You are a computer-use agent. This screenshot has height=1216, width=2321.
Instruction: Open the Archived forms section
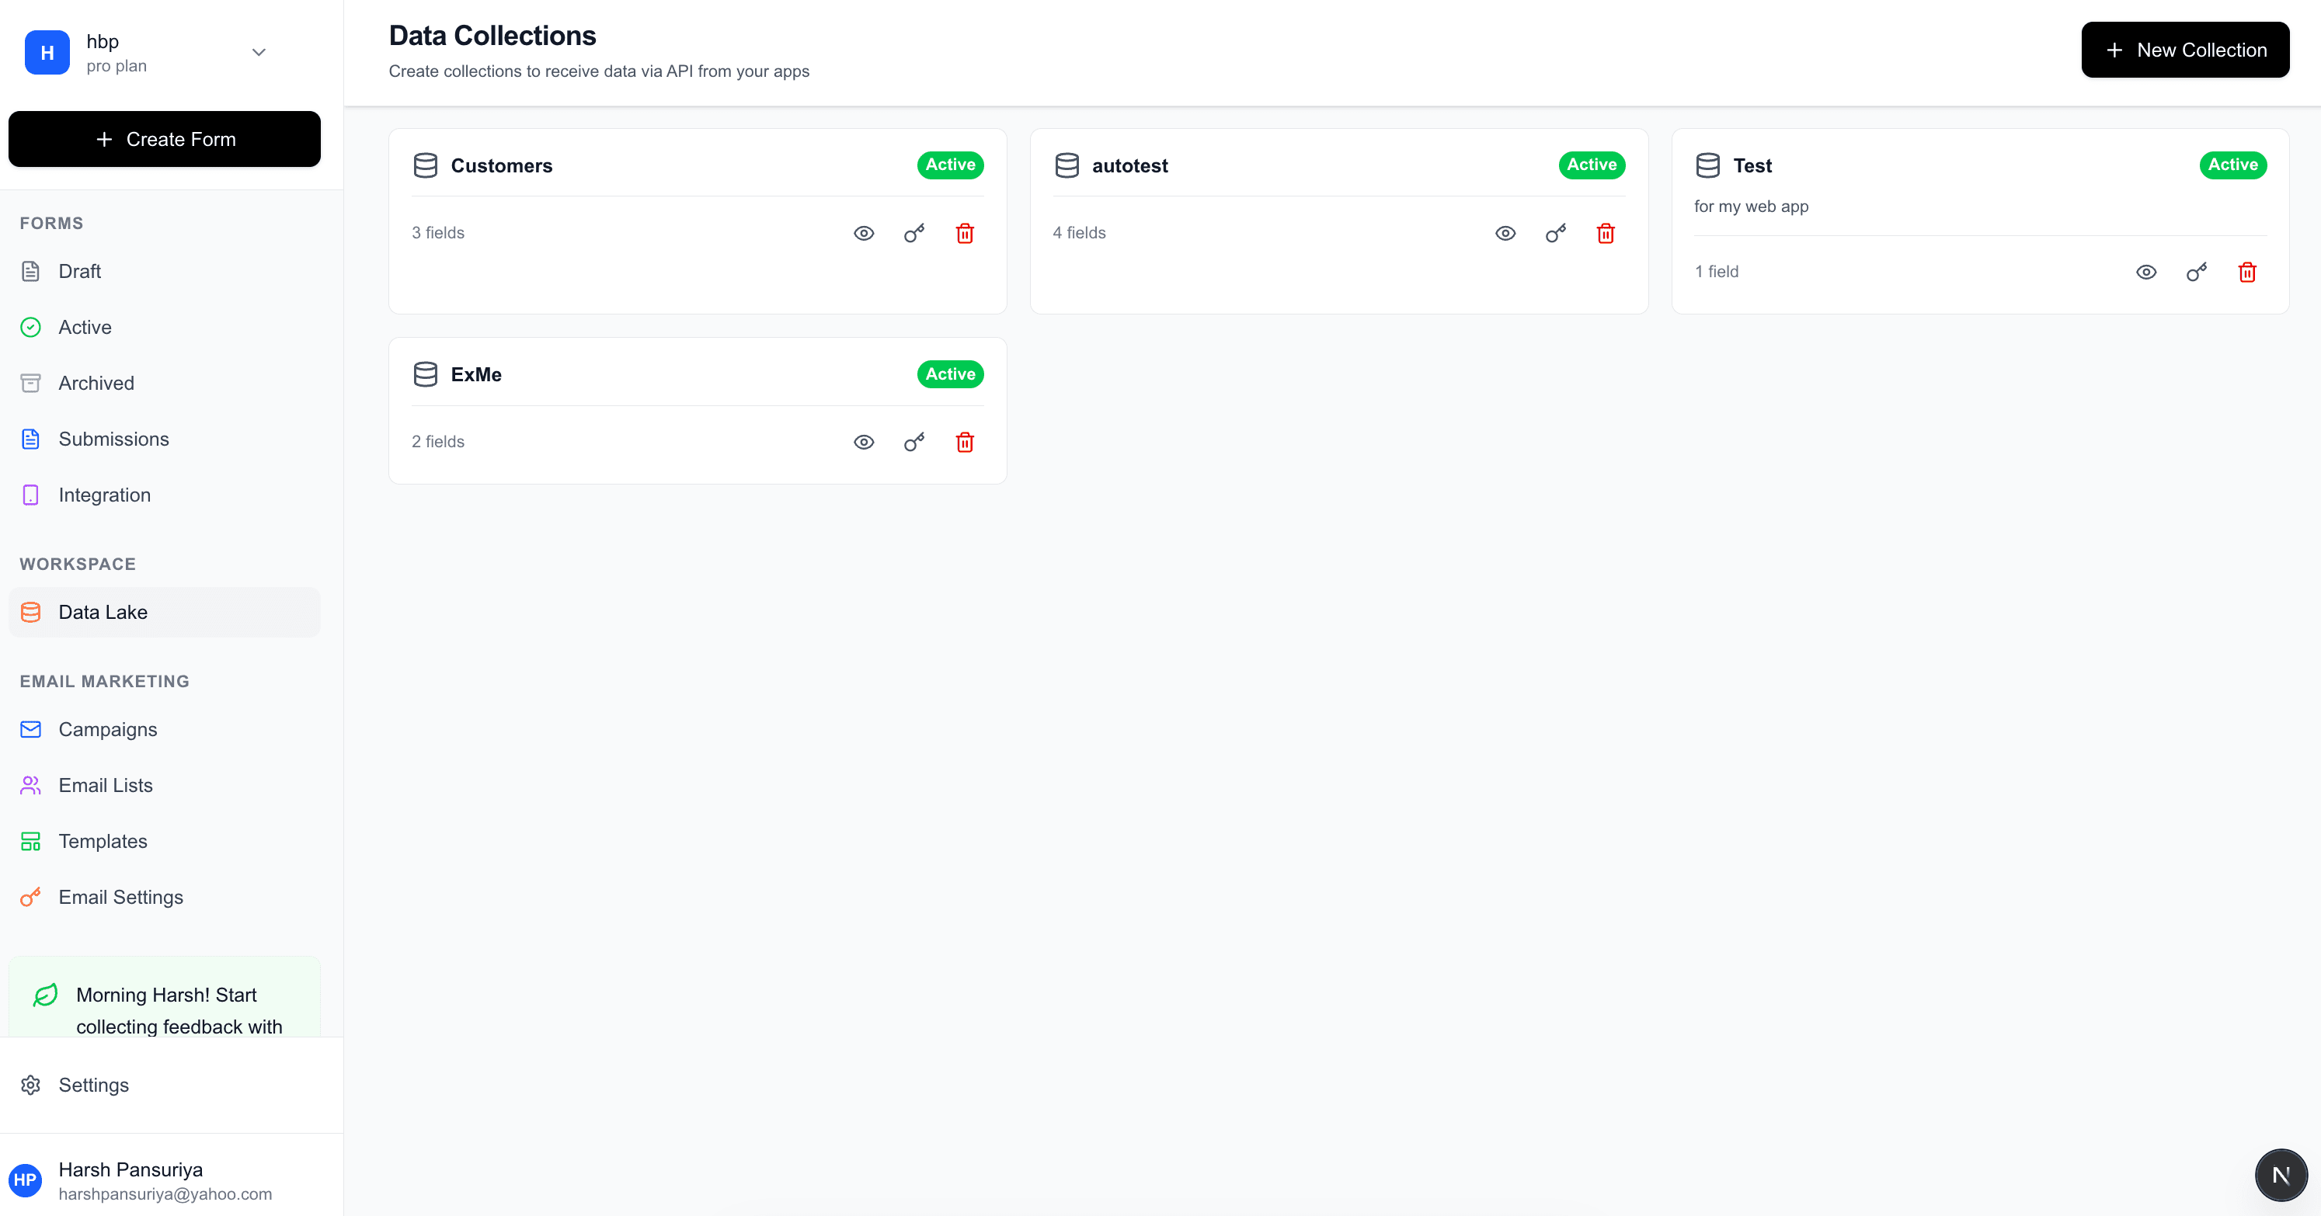96,382
